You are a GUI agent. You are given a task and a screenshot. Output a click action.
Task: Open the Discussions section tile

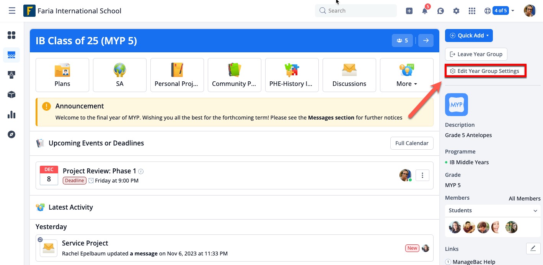tap(349, 75)
